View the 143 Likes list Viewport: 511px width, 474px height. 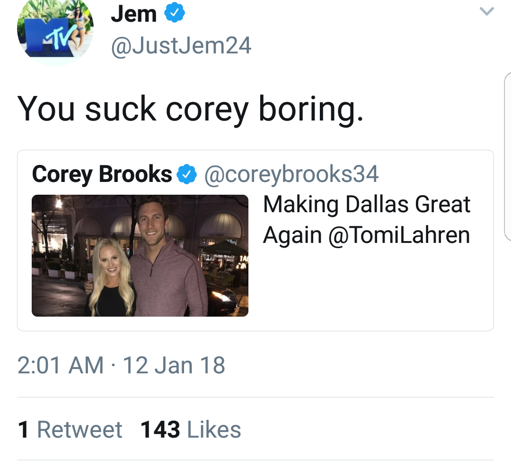tap(191, 430)
